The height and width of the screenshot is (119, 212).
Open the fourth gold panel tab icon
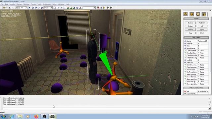tap(204, 14)
